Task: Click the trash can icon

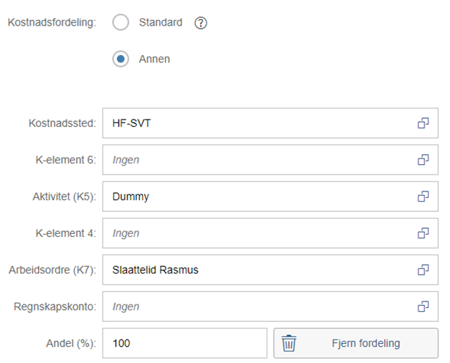Action: (x=289, y=343)
